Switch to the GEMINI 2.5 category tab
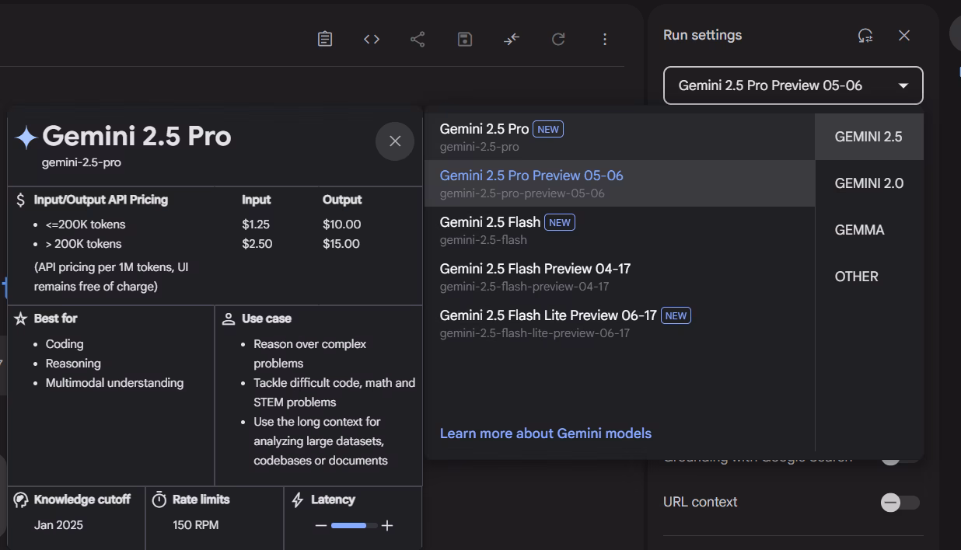The width and height of the screenshot is (961, 550). click(x=869, y=137)
